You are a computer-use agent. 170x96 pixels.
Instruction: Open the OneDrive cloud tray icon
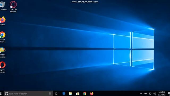click(x=146, y=94)
